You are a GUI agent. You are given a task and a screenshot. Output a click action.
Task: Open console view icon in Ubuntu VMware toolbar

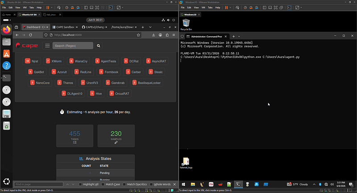click(111, 8)
